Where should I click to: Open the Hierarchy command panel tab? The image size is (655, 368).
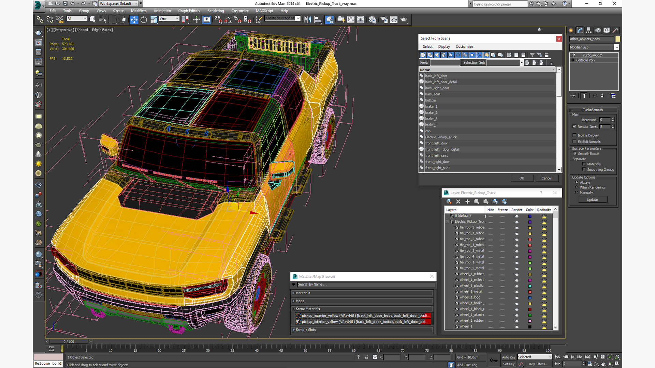click(x=589, y=30)
